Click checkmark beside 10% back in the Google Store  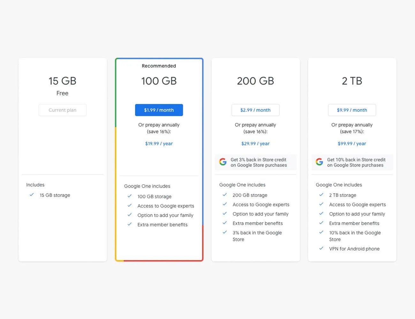[321, 232]
